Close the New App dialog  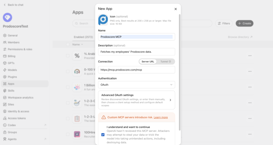175,9
